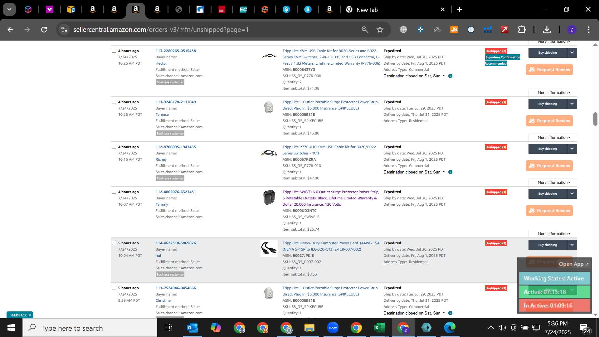Open the tab search chevron button

9,9
